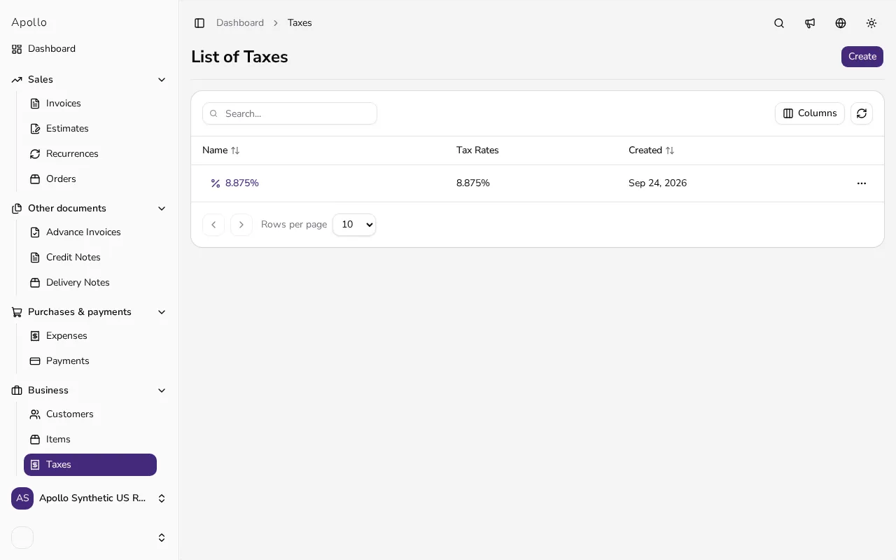Toggle the sidebar panel icon
This screenshot has height=560, width=896.
[199, 23]
